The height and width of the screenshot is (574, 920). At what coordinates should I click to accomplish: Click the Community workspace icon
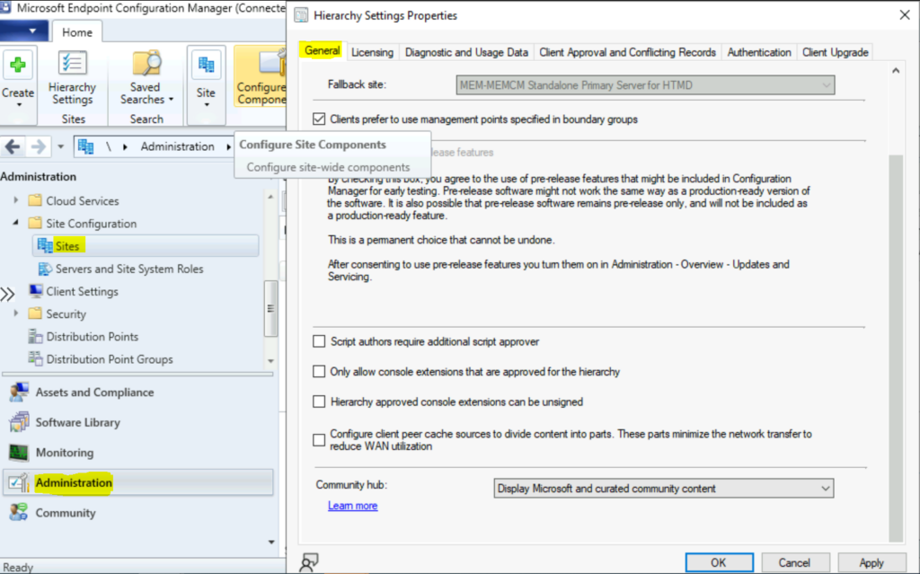19,512
